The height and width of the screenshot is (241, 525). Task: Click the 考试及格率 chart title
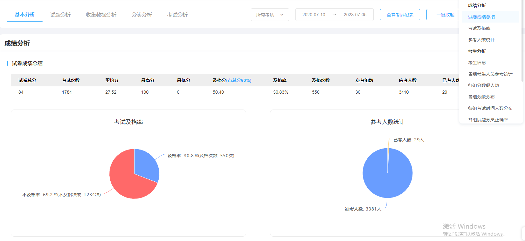coord(128,122)
